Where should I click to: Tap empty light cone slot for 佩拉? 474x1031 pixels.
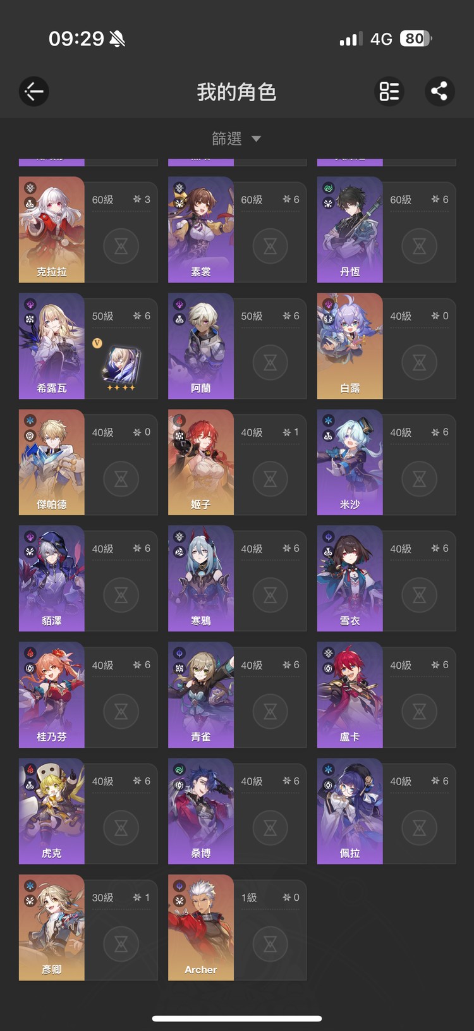(419, 827)
